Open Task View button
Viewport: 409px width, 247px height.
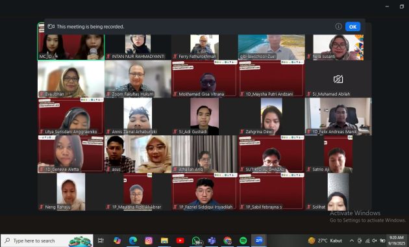101,240
